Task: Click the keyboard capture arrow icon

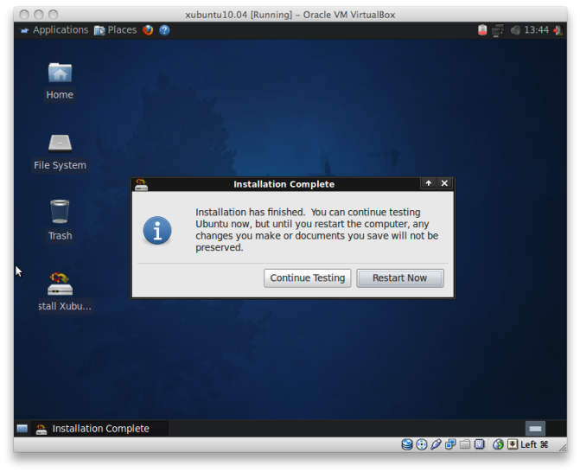Action: coord(513,444)
